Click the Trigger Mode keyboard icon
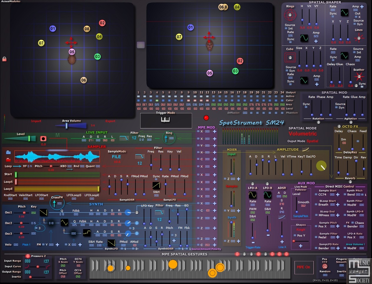 point(166,119)
